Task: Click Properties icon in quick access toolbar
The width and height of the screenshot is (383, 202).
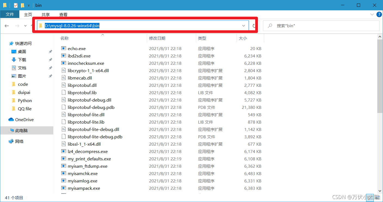Action: point(16,5)
